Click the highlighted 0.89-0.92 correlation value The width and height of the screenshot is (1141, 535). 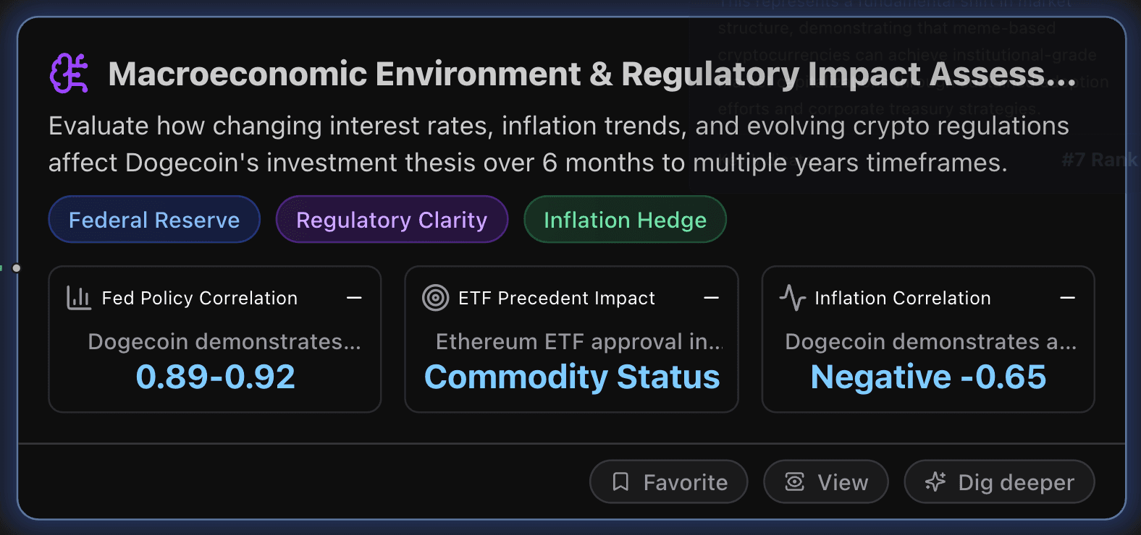pyautogui.click(x=215, y=376)
